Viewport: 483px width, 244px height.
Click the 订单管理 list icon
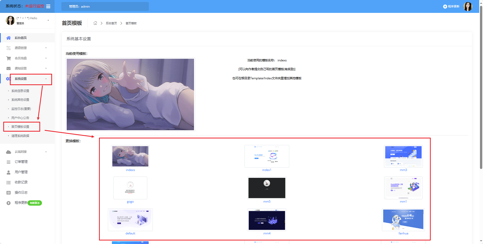pos(9,162)
